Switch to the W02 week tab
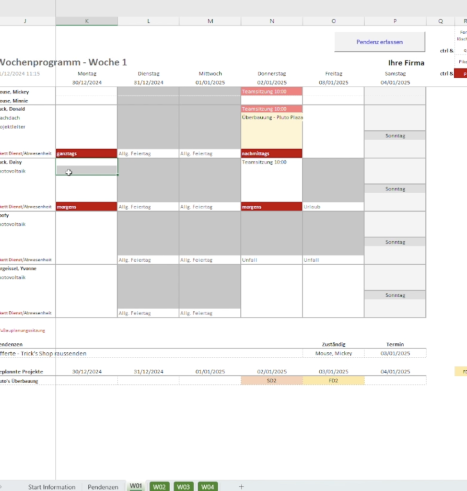467x491 pixels. tap(159, 486)
